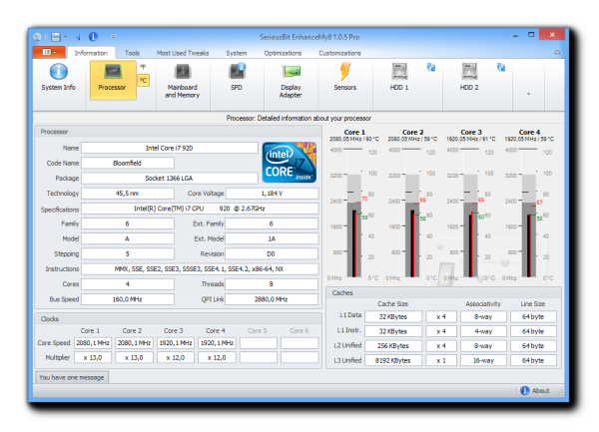The width and height of the screenshot is (599, 432).
Task: View HDD 2 disk information
Action: click(469, 78)
